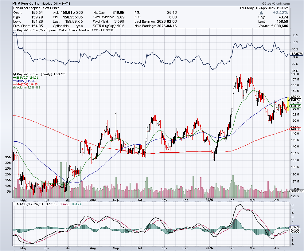Image resolution: width=304 pixels, height=251 pixels.
Task: Click the yellow highlighted latest candlestick
Action: click(x=287, y=102)
